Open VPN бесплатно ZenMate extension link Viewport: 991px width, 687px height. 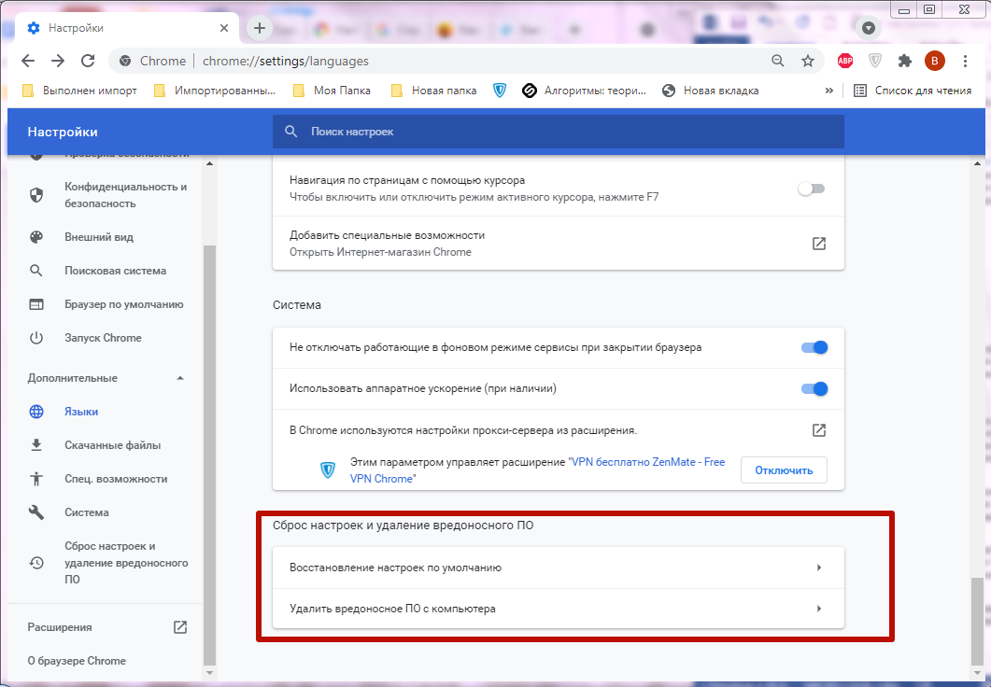pyautogui.click(x=645, y=462)
